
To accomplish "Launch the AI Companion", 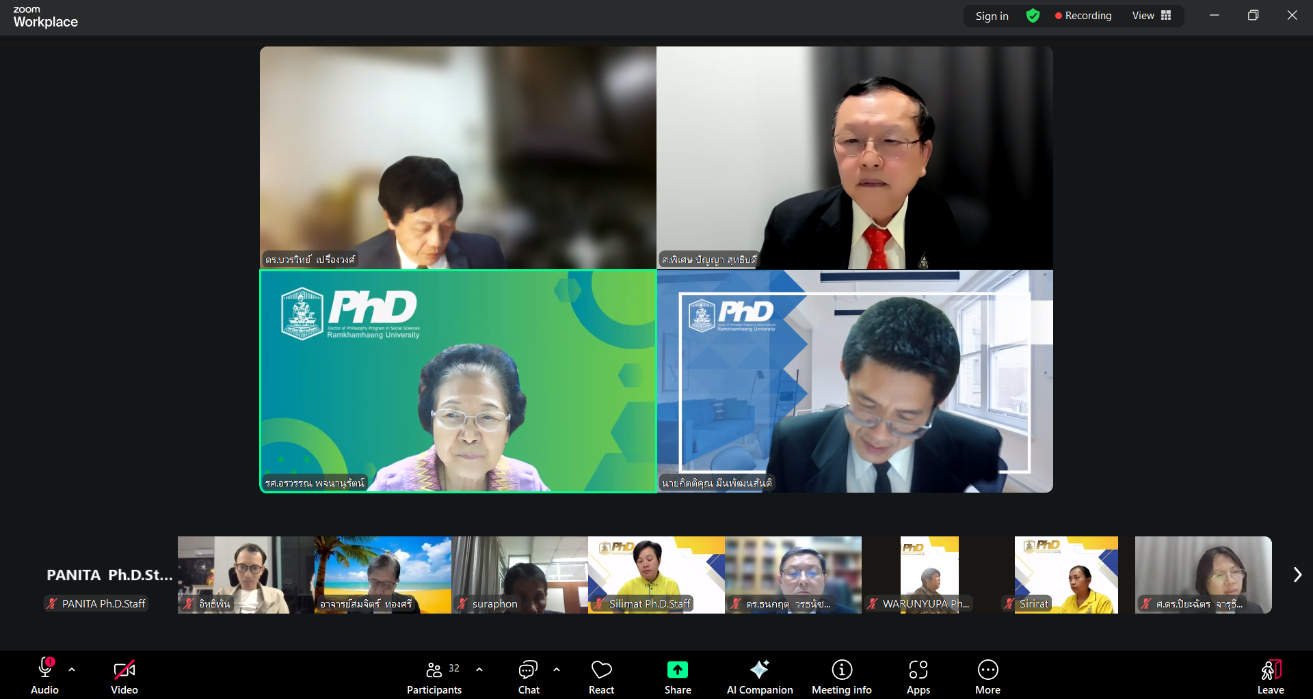I will [x=759, y=676].
